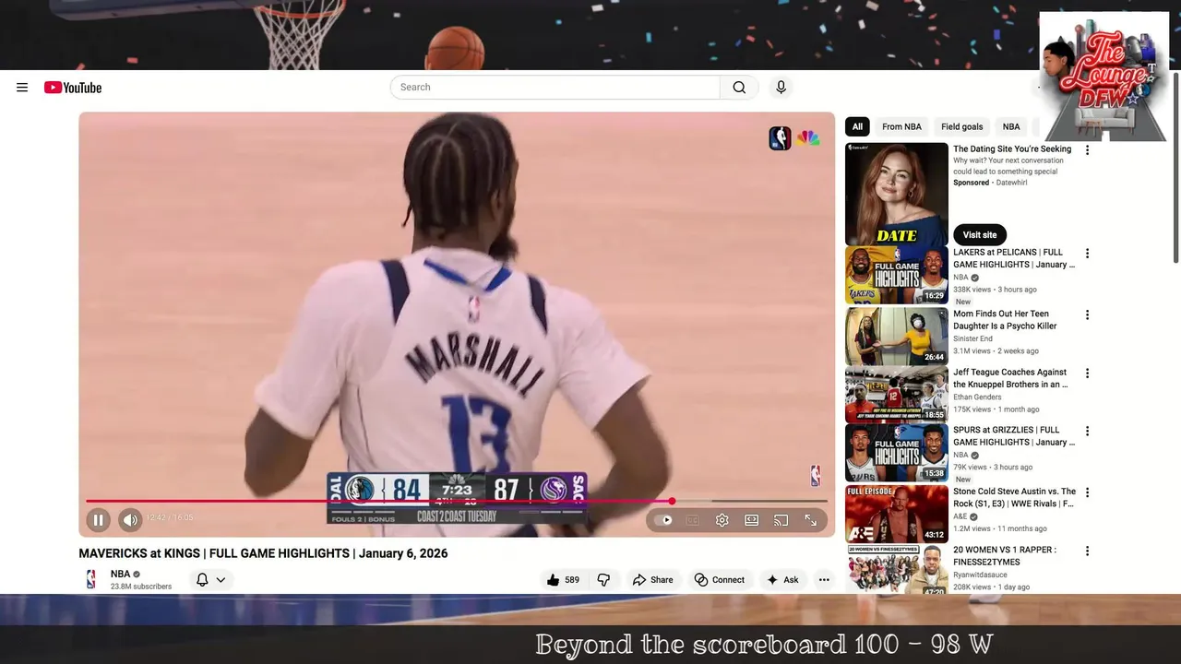Image resolution: width=1181 pixels, height=664 pixels.
Task: Open the Lakers at Pelicans thumbnail
Action: tap(897, 275)
